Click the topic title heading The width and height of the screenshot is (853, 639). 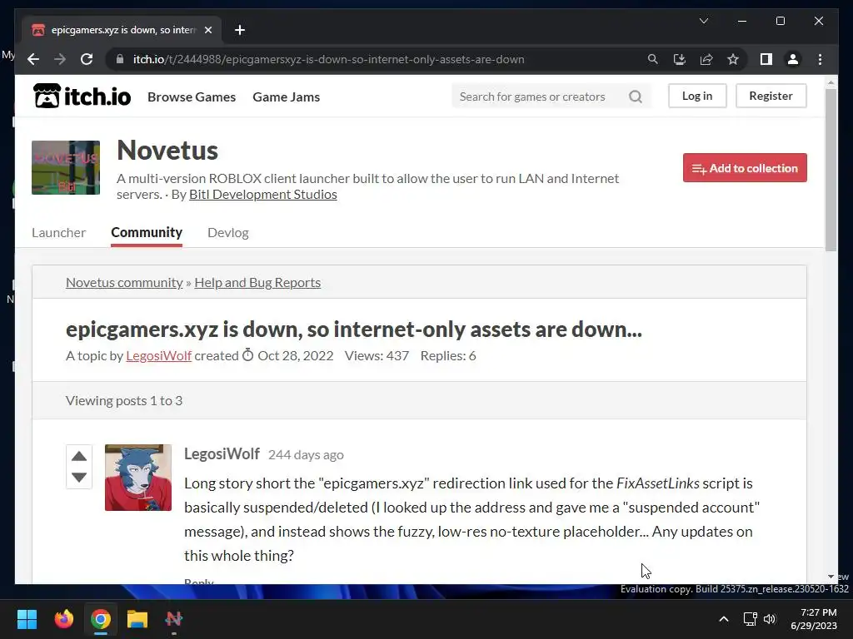pos(354,329)
